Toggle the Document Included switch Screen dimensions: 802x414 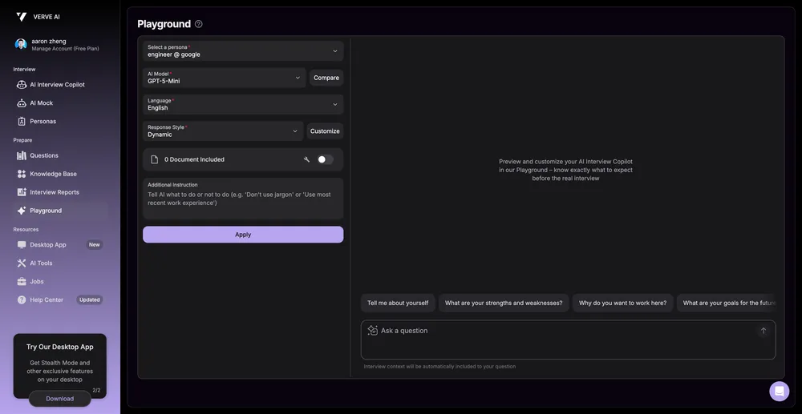(x=324, y=159)
